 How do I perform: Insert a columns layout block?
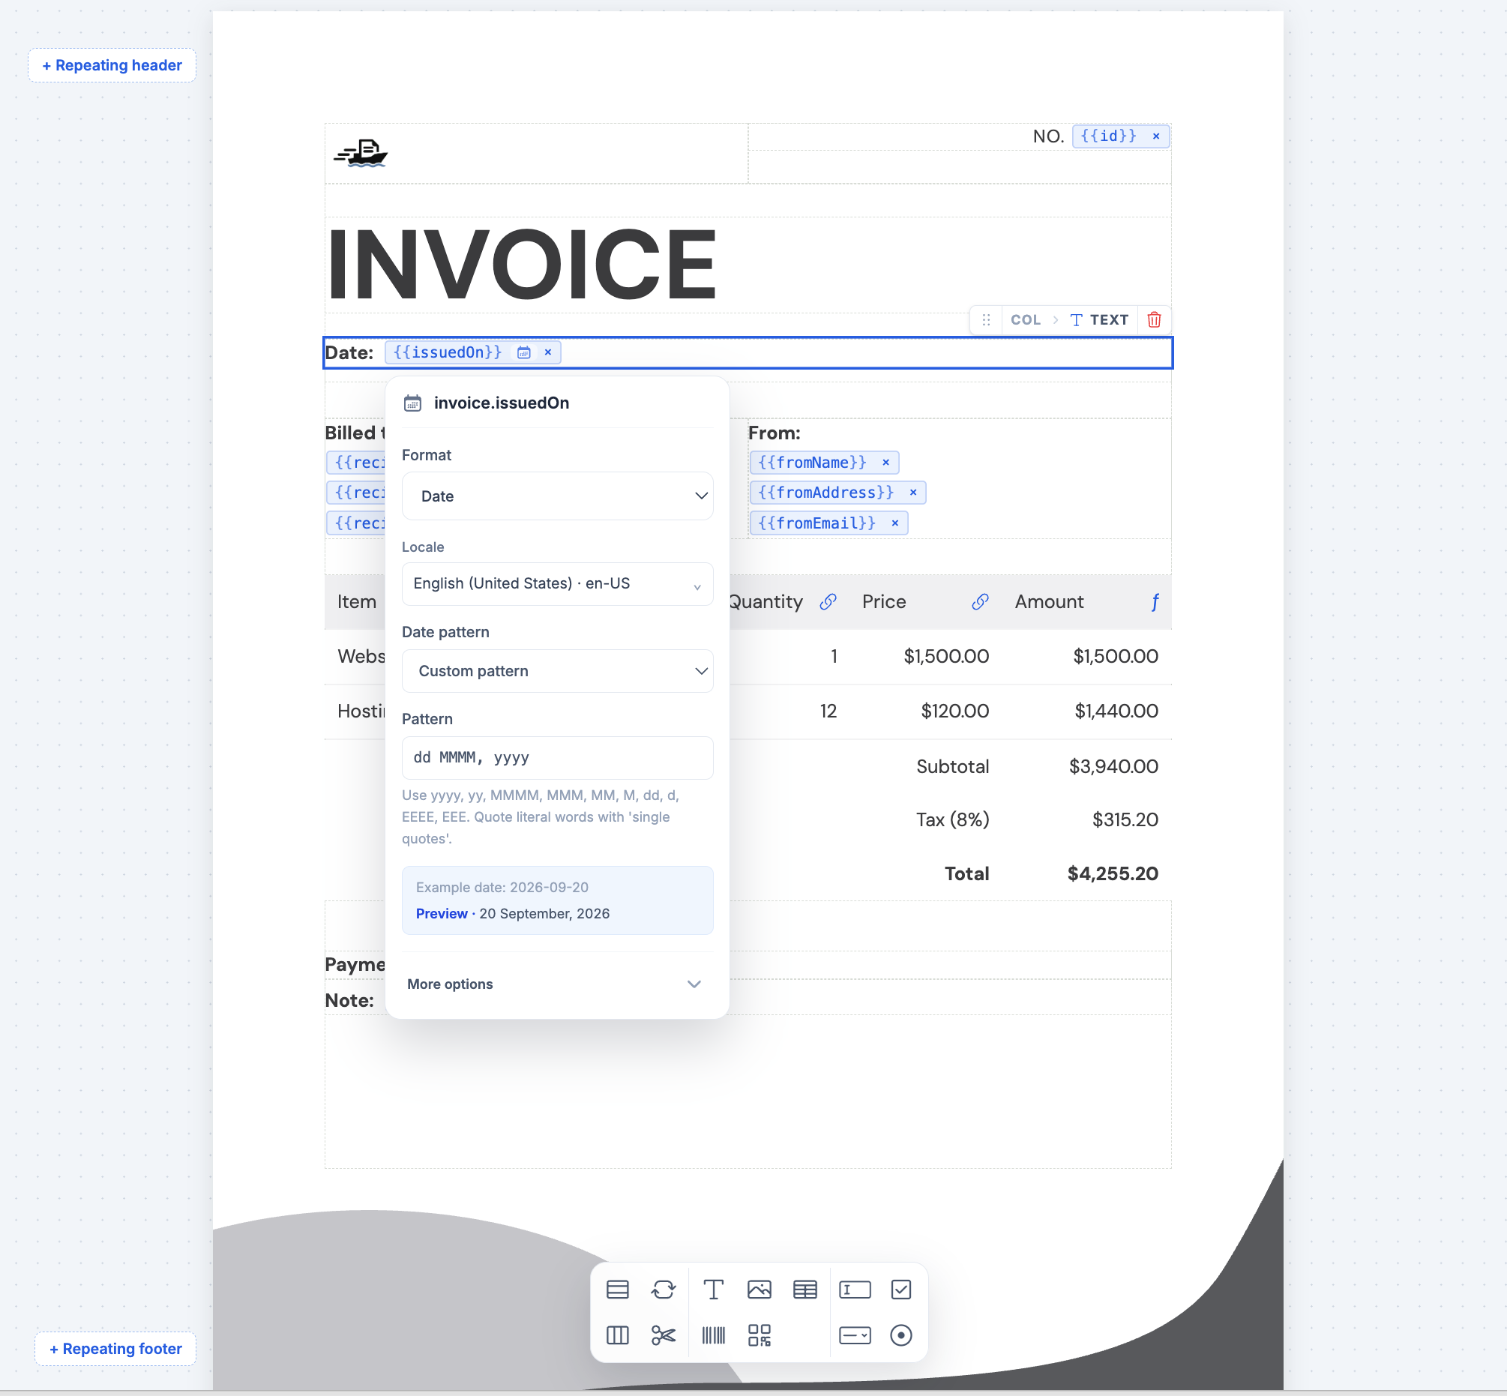(x=617, y=1335)
